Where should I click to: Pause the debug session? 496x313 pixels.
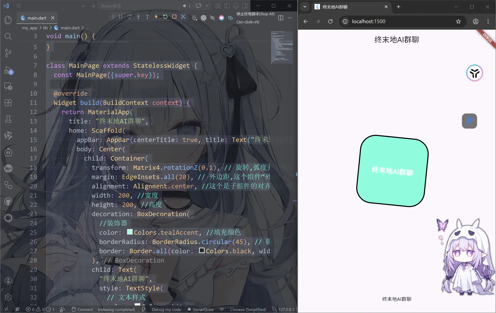(121, 17)
